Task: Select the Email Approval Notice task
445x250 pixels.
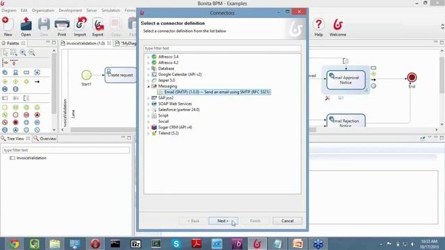Action: click(346, 80)
